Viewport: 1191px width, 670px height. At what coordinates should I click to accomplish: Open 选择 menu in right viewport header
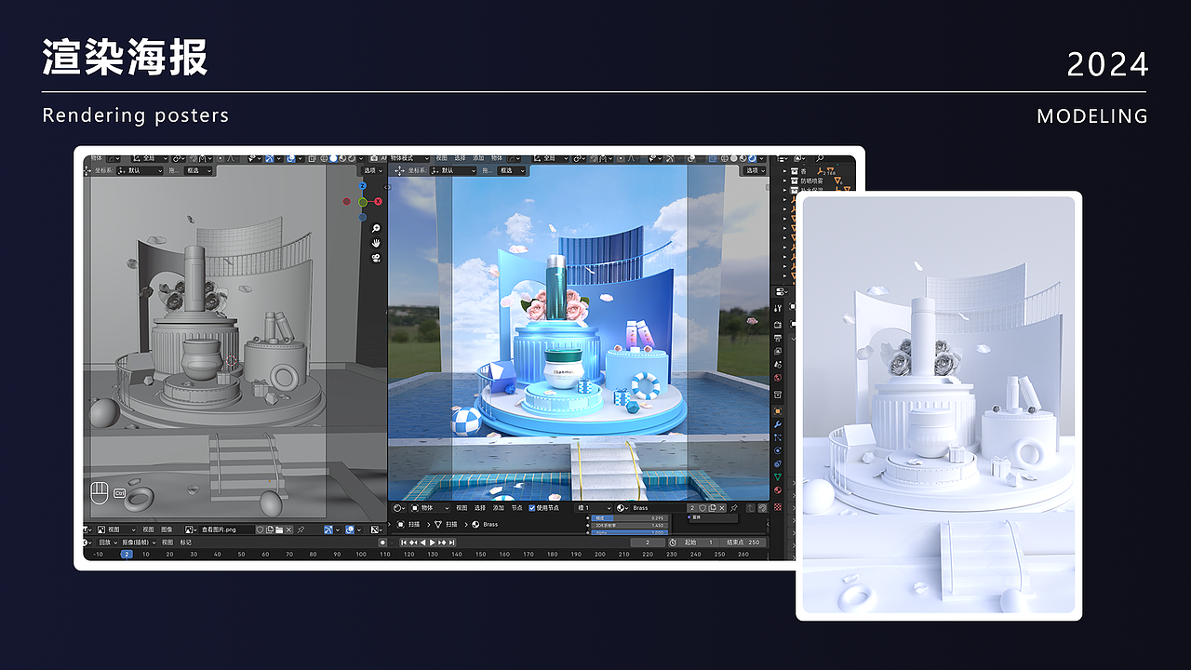[460, 159]
